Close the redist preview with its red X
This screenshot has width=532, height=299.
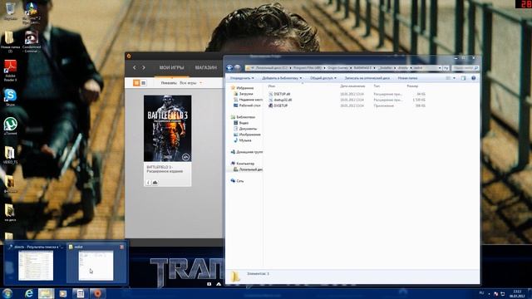[122, 247]
